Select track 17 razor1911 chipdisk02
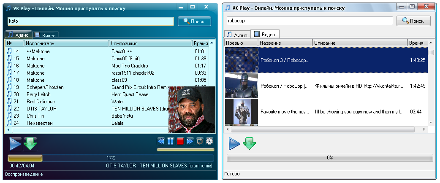 (107, 73)
